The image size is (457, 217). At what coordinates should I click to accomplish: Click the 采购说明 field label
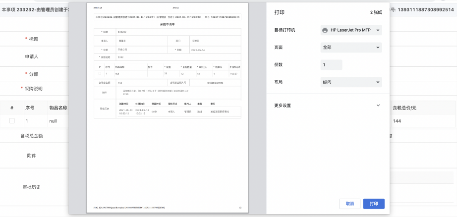pyautogui.click(x=33, y=89)
